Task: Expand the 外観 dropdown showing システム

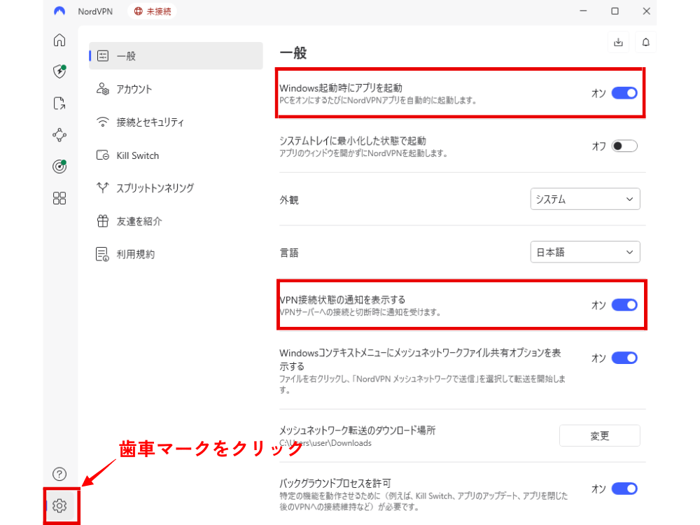Action: [585, 199]
